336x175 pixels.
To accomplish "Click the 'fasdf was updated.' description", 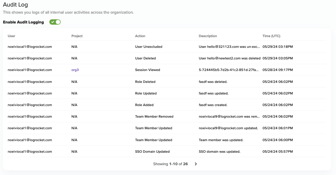I will point(214,93).
